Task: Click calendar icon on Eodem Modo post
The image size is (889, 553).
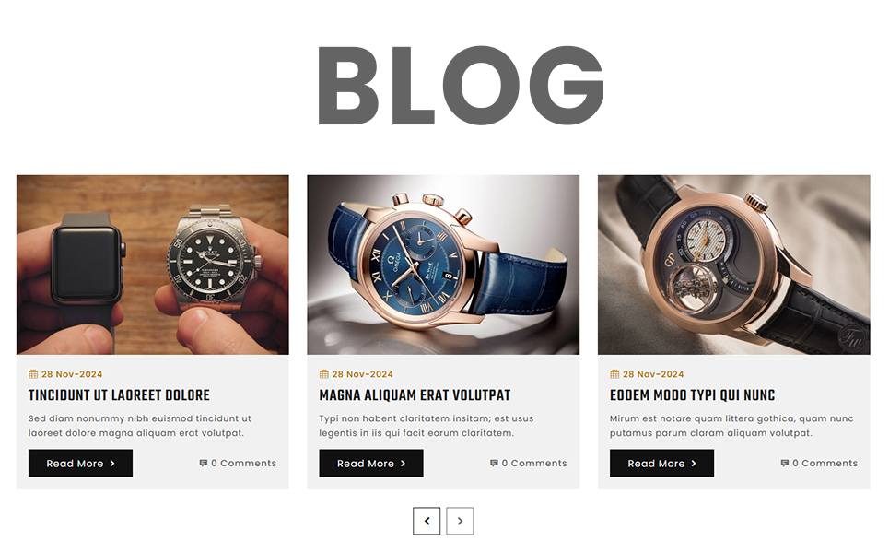Action: point(614,374)
